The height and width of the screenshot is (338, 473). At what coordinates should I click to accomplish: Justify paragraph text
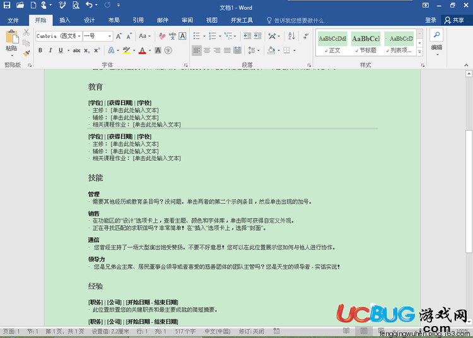227,50
